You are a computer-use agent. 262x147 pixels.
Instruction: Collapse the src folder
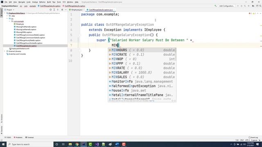coord(7,19)
